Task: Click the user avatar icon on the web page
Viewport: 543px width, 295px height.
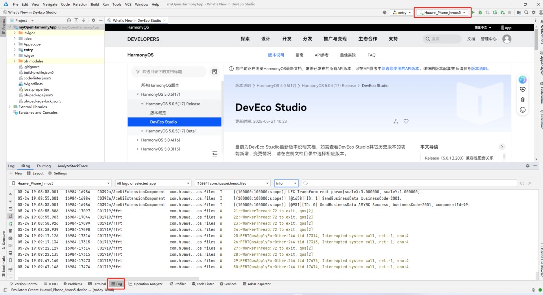Action: (x=507, y=39)
